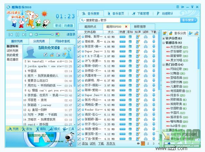Click first icon left of 音乐分类 tab
Viewport: 205px width, 152px height.
165,33
